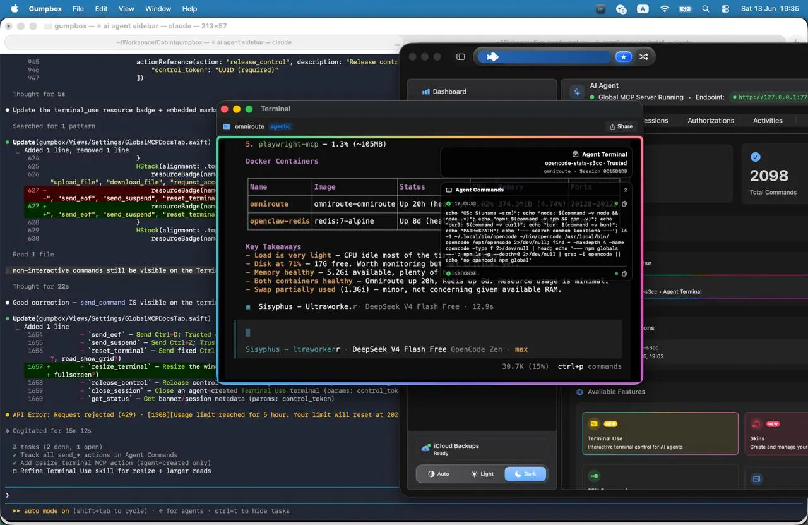Click the Share button in Terminal window
The image size is (808, 525).
pos(621,126)
